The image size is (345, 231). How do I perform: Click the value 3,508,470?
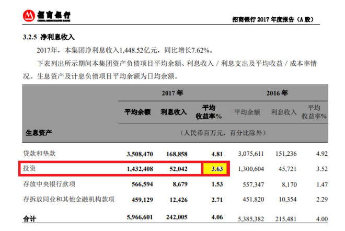pos(140,154)
